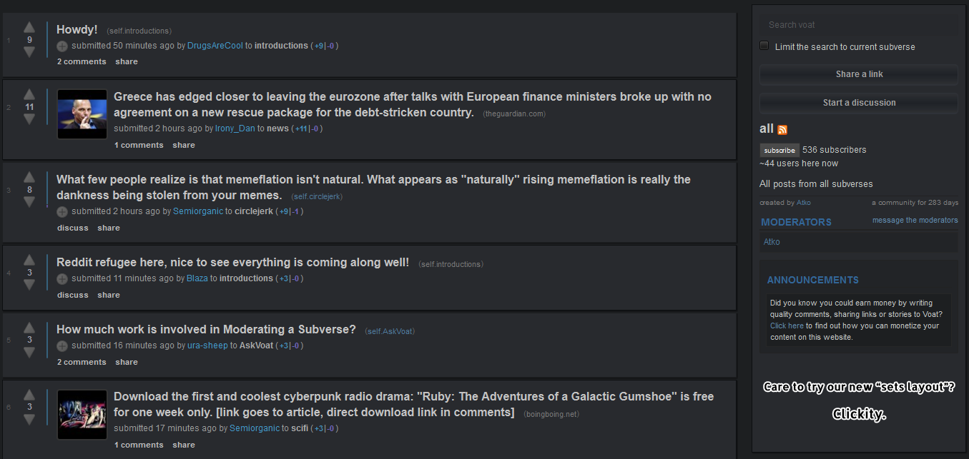Expand the "Howdy!" self post text
The height and width of the screenshot is (459, 969).
[62, 46]
